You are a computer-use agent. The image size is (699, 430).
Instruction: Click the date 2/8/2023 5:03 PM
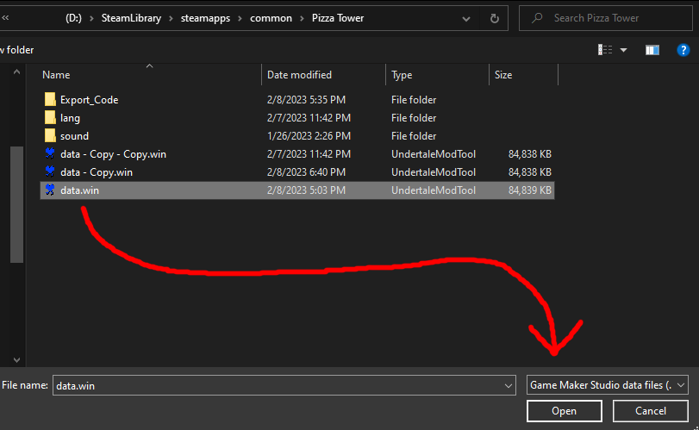tap(306, 190)
